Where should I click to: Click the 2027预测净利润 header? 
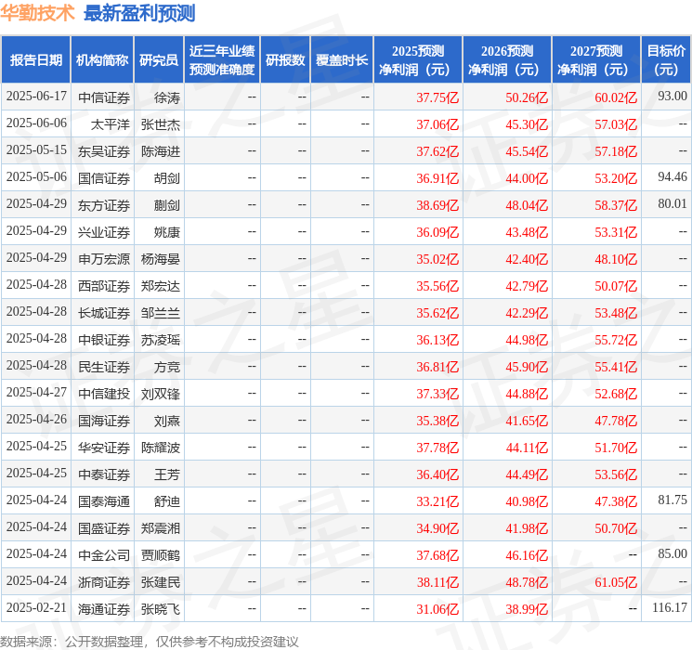[596, 60]
